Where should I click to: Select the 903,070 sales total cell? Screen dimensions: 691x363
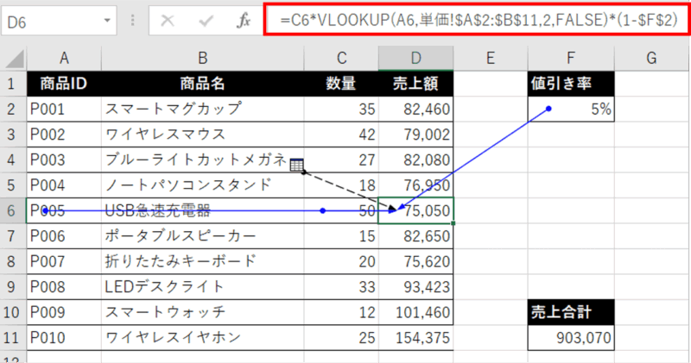[x=571, y=336]
